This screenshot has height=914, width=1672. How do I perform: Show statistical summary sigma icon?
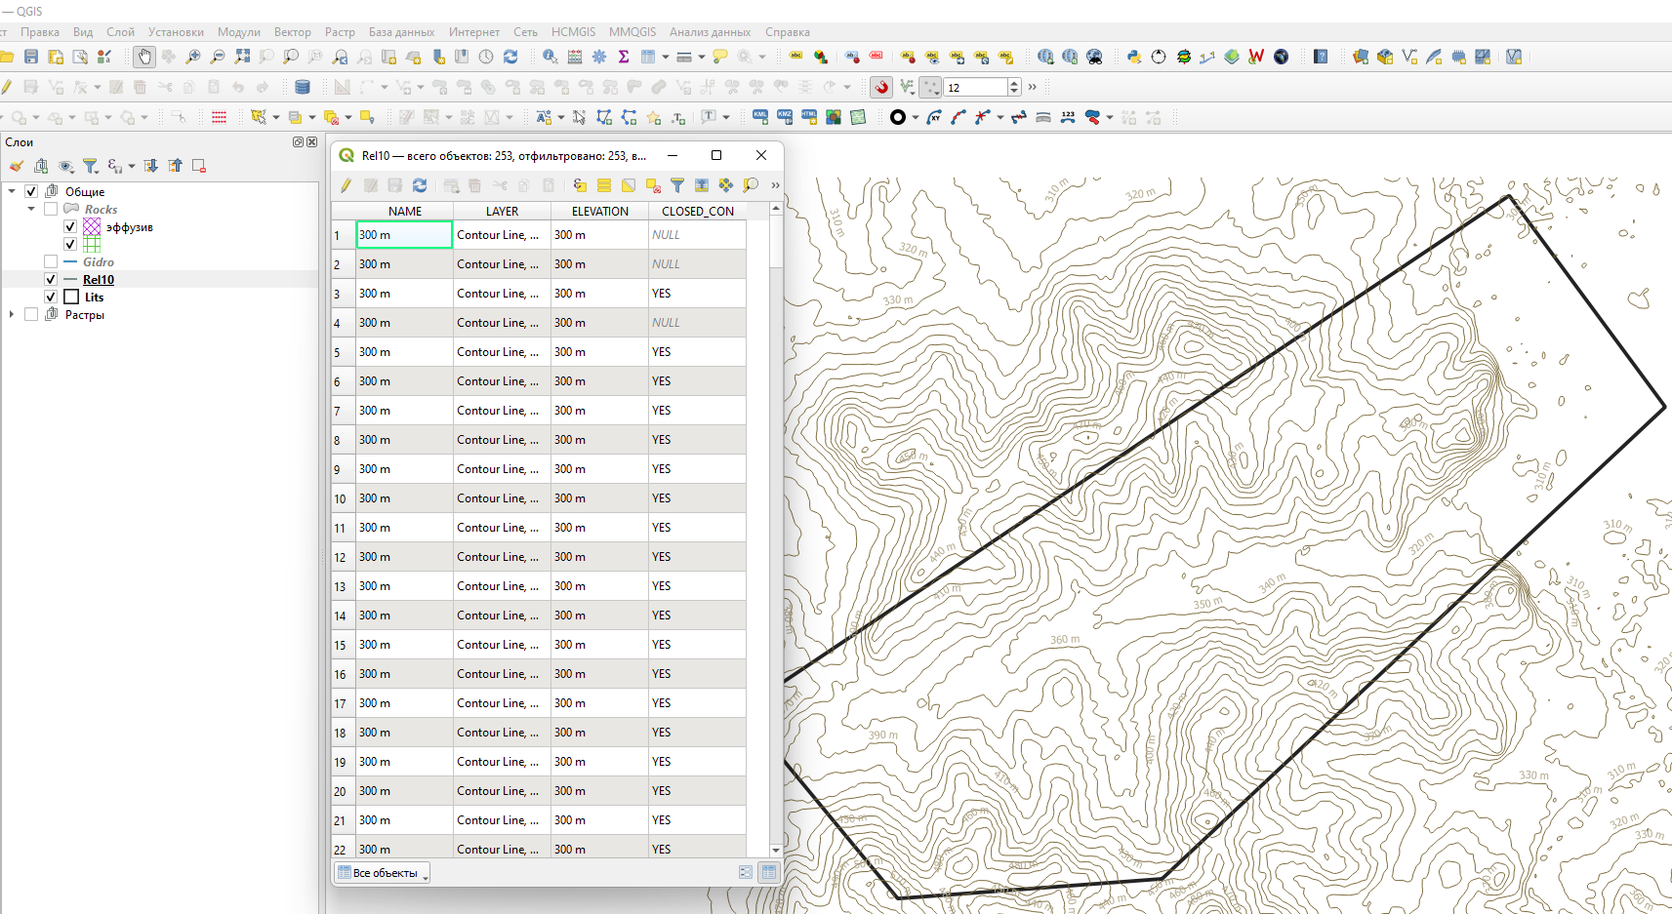click(x=624, y=57)
